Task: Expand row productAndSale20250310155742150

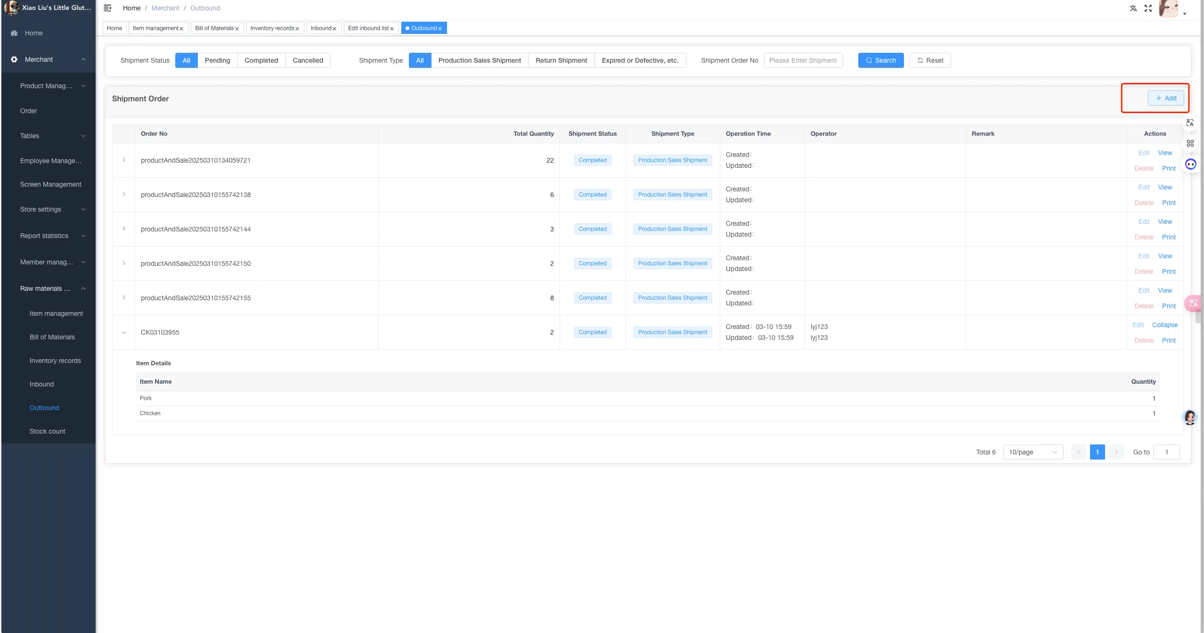Action: click(124, 263)
